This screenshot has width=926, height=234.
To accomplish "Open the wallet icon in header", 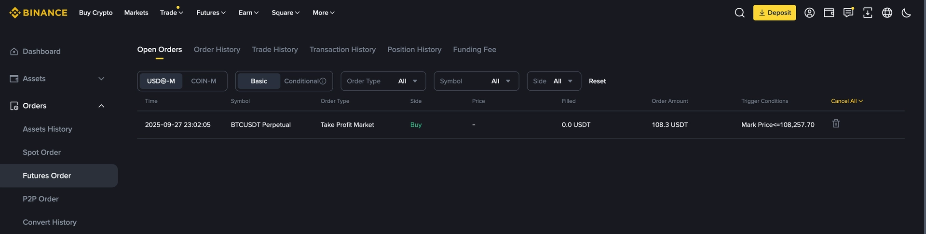I will (829, 13).
